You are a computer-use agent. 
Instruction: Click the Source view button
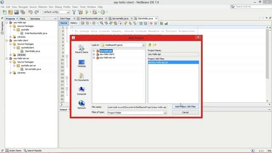[64, 23]
